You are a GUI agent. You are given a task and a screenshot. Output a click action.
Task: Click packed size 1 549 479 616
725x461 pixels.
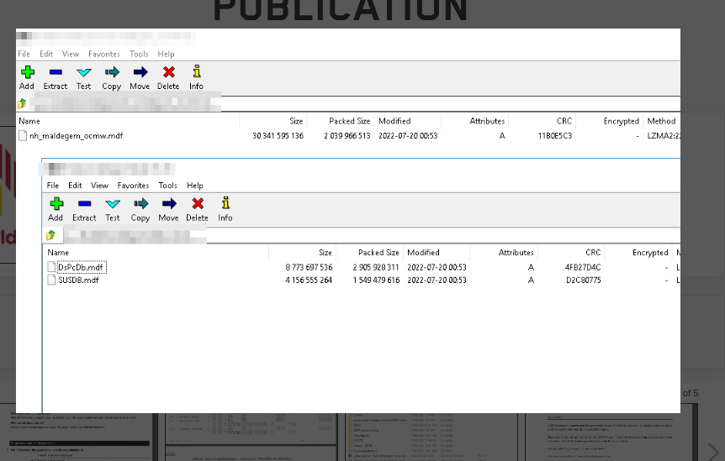point(376,280)
